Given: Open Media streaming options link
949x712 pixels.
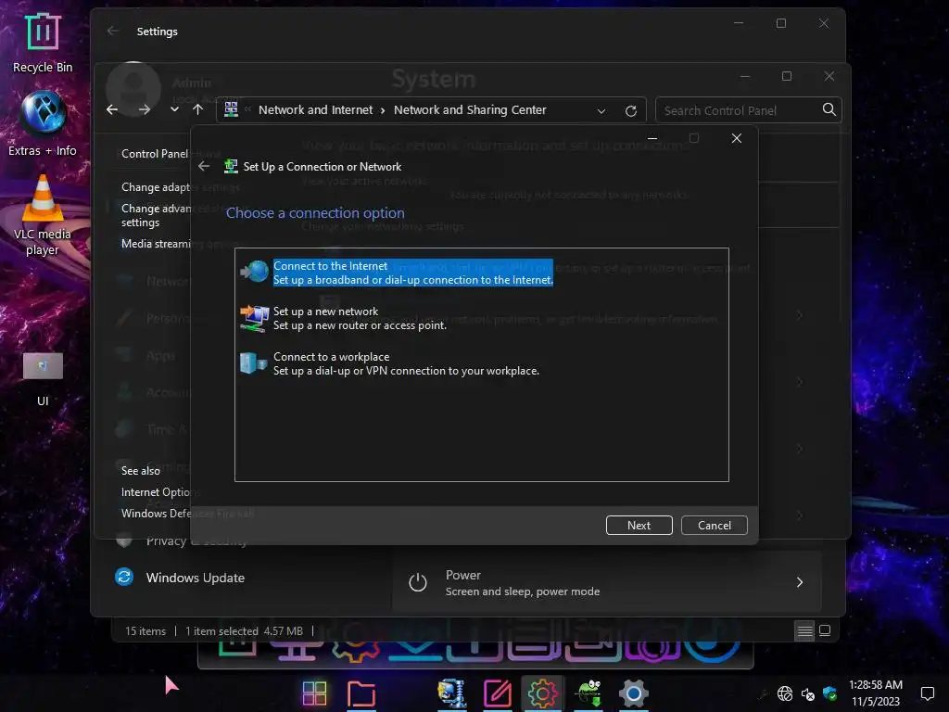Looking at the screenshot, I should click(x=156, y=244).
